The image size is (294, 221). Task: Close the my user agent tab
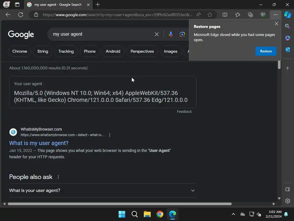coord(88,5)
